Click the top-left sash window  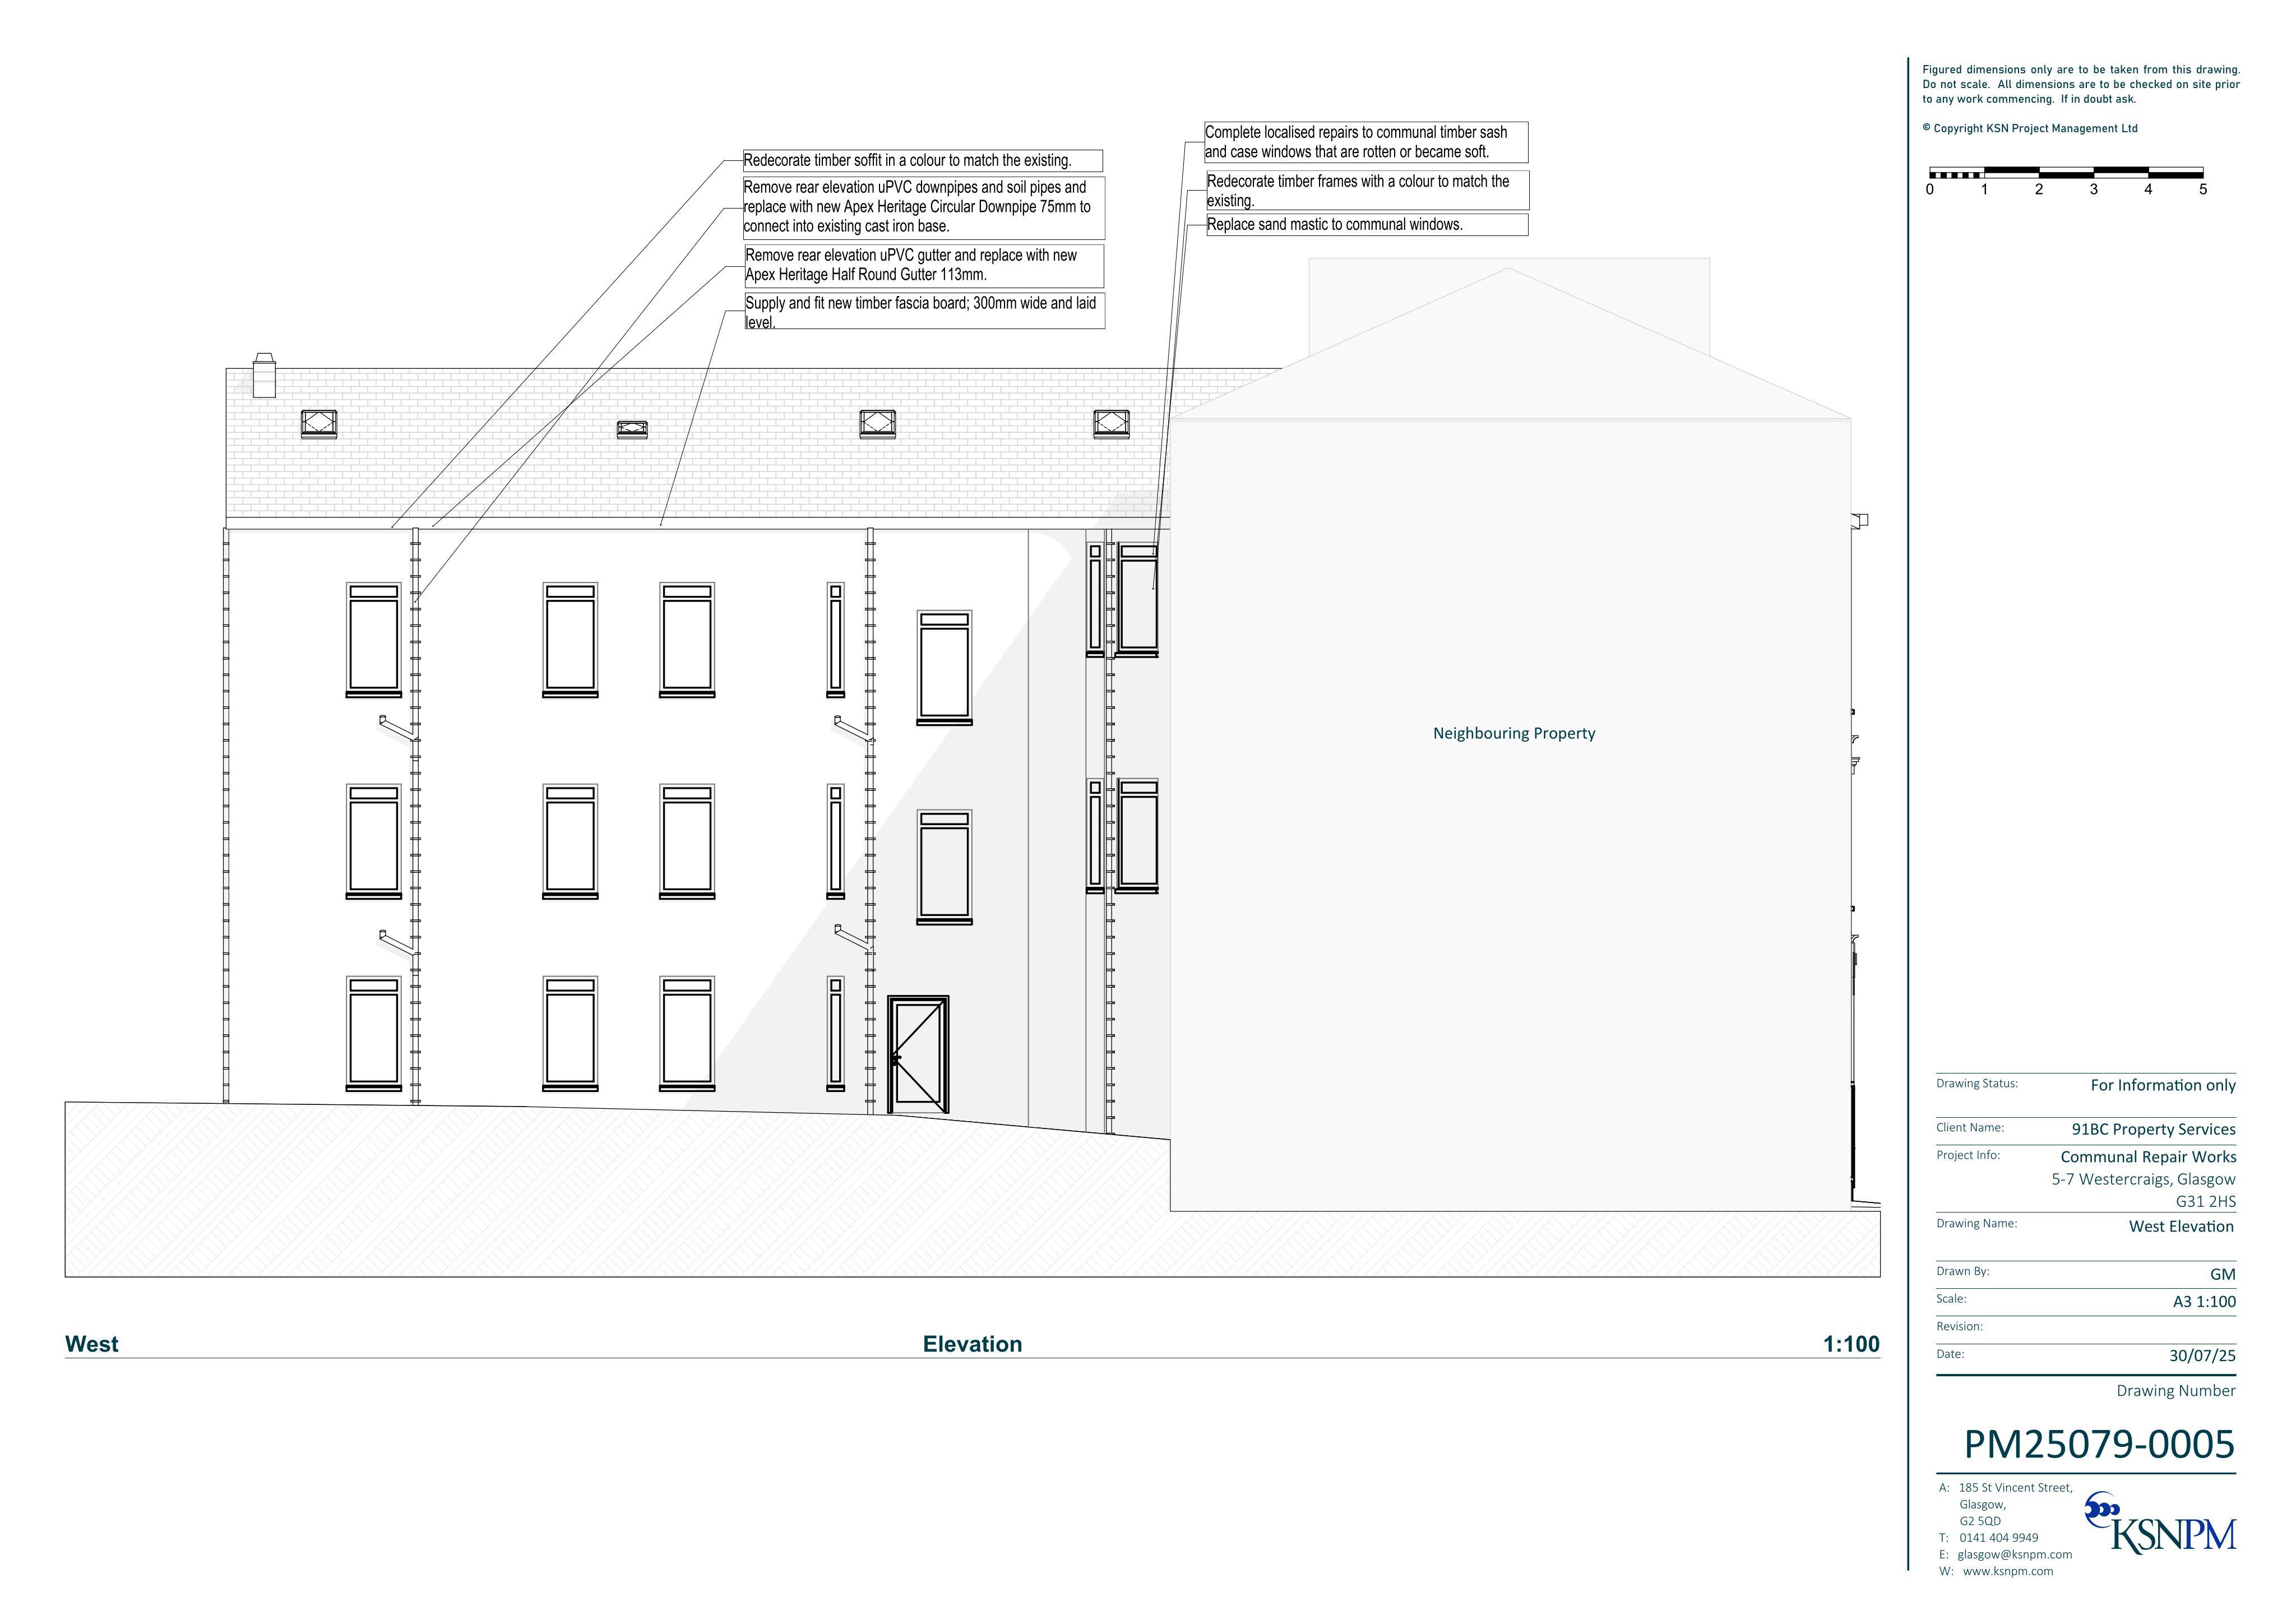374,640
